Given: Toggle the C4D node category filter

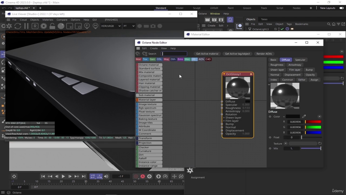Looking at the screenshot, I should 208,59.
